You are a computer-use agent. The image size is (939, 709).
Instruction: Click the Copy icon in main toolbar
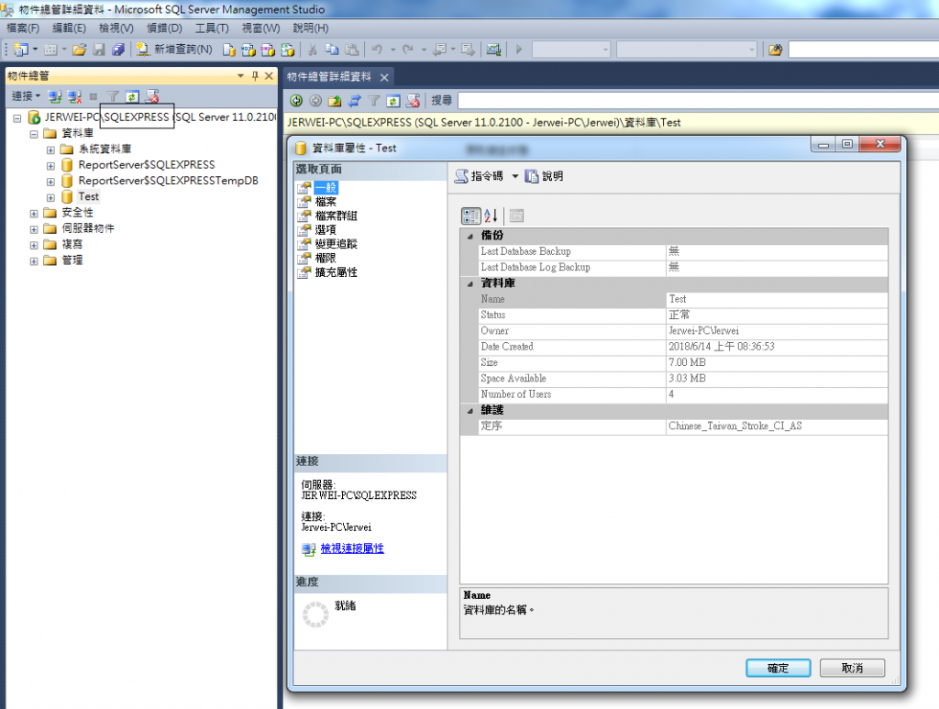click(x=332, y=50)
